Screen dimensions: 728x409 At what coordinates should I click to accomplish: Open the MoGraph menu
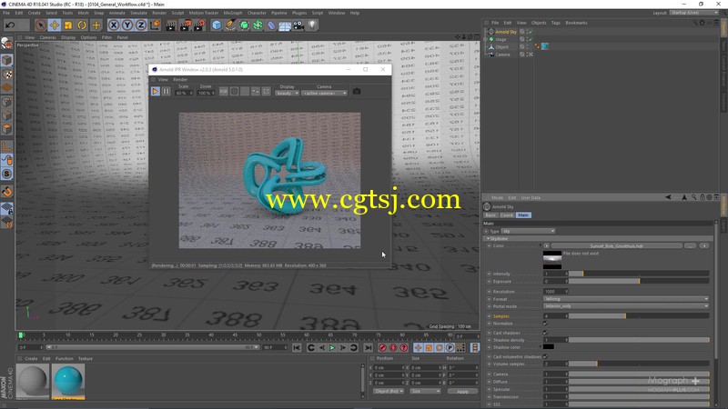[233, 13]
